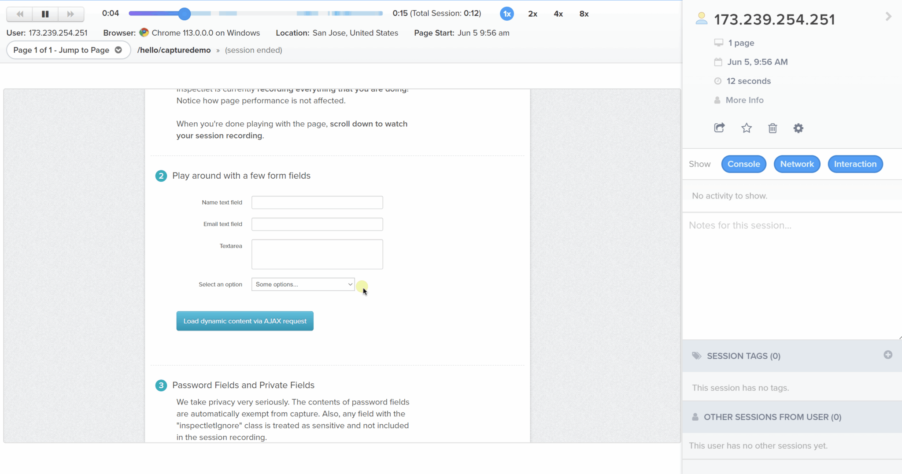
Task: Pause the session playback
Action: (45, 14)
